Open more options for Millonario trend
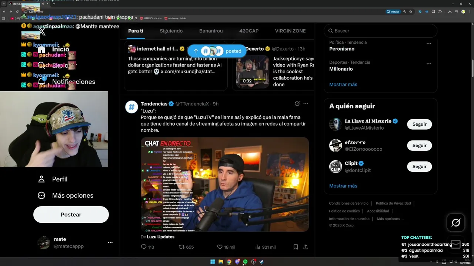The height and width of the screenshot is (266, 474). [429, 63]
